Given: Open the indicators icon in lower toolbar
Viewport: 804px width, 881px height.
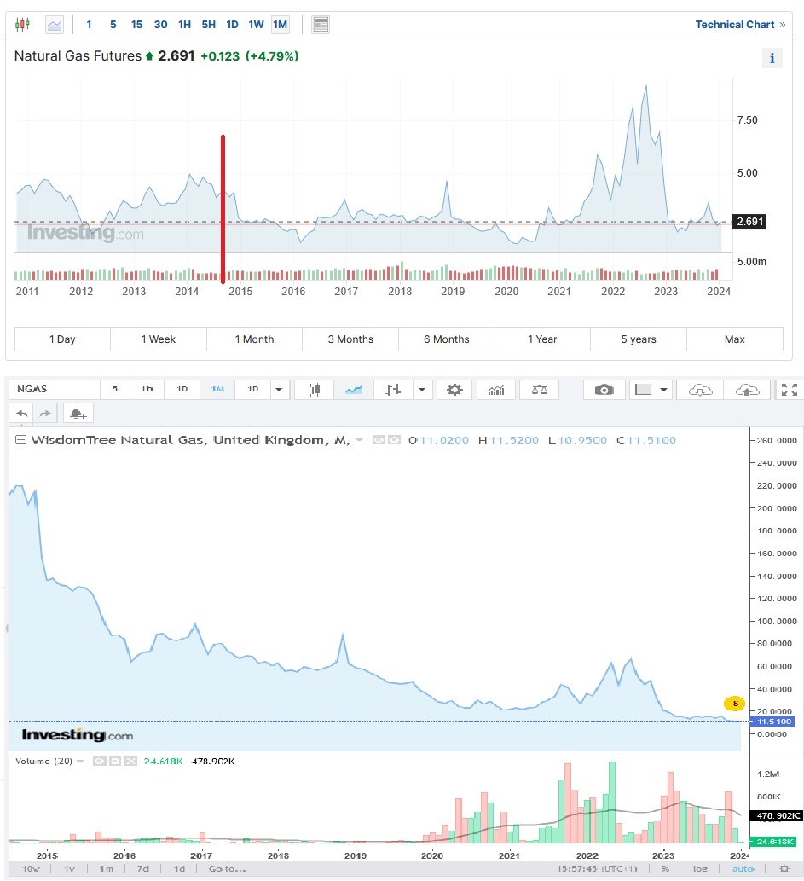Looking at the screenshot, I should pyautogui.click(x=495, y=390).
